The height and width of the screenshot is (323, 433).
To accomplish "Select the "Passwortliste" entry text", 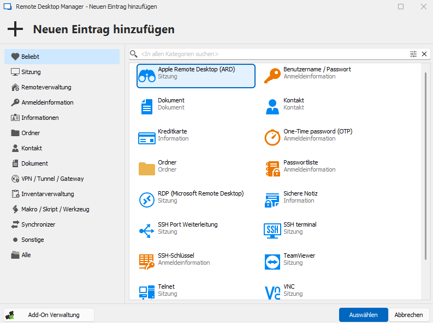I will (x=301, y=162).
